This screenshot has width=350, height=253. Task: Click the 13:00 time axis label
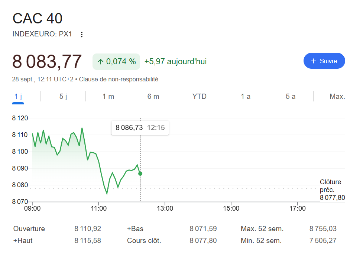tap(165, 208)
